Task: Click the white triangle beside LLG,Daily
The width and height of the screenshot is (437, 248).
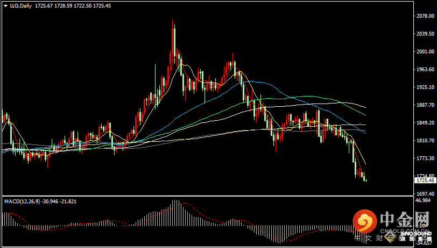Action: point(5,5)
